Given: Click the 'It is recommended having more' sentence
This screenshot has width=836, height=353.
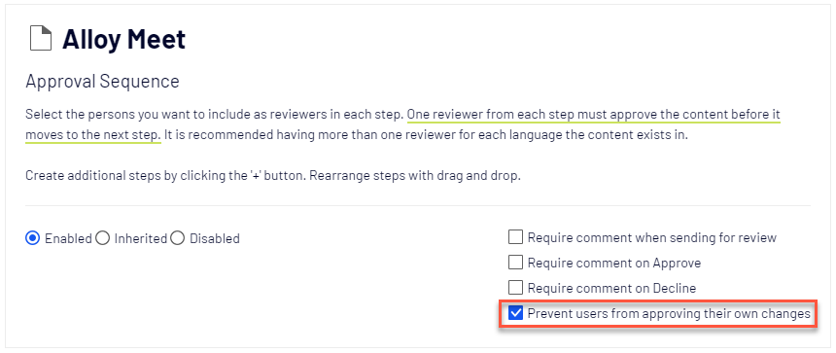Looking at the screenshot, I should [426, 135].
